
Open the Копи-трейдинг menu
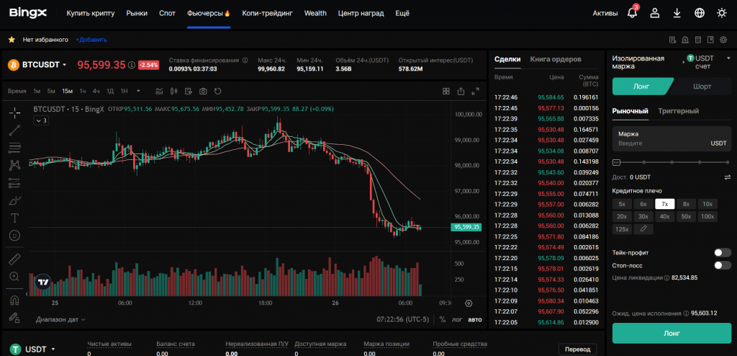[x=267, y=13]
